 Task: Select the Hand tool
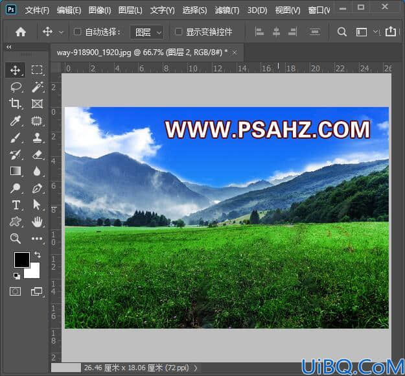(x=37, y=222)
